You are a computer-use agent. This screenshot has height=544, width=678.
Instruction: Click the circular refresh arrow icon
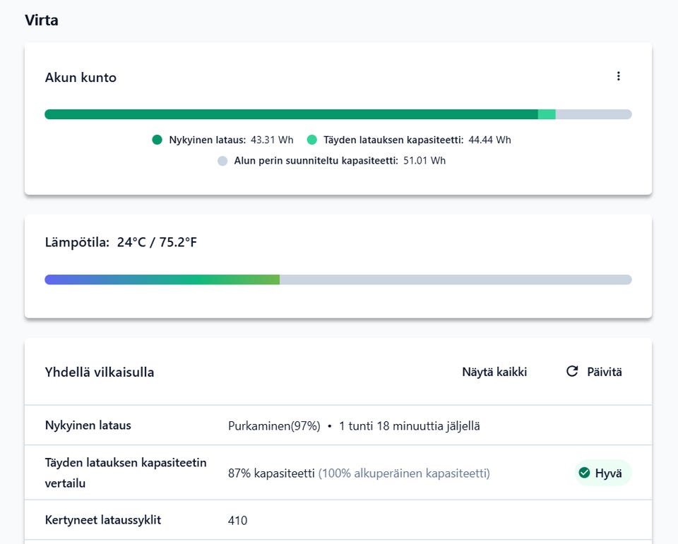[x=572, y=371]
